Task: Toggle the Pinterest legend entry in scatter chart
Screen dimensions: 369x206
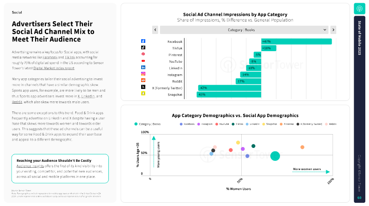Action: [287, 124]
